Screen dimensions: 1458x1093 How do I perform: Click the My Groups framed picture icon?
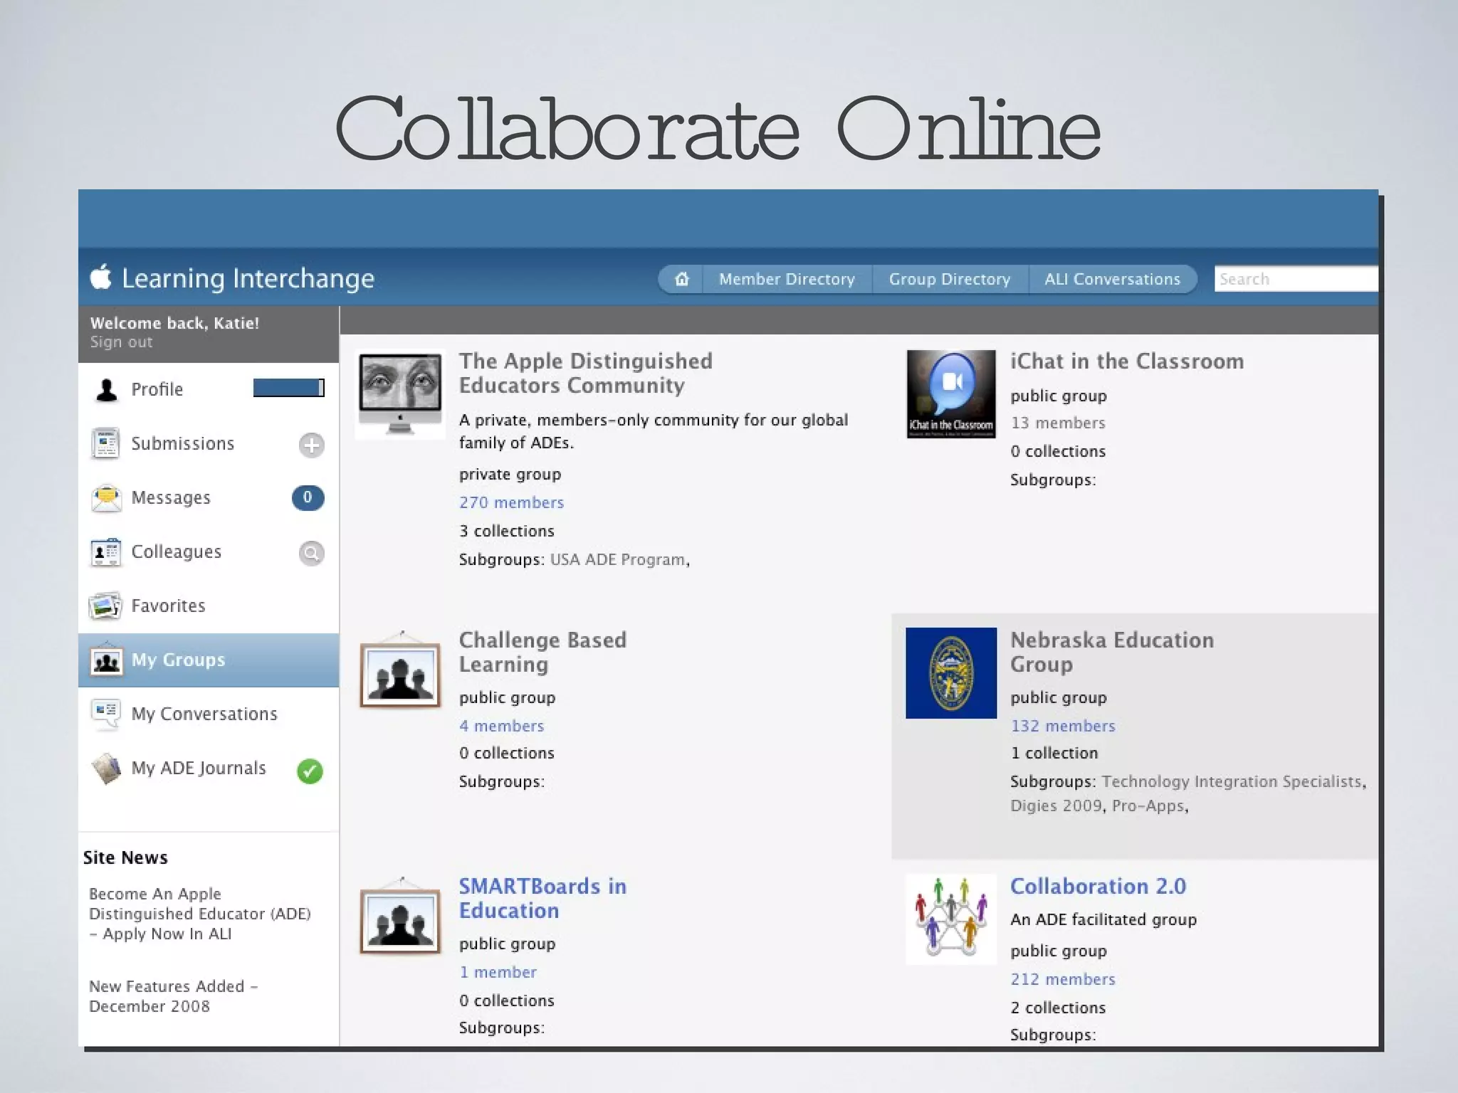106,660
